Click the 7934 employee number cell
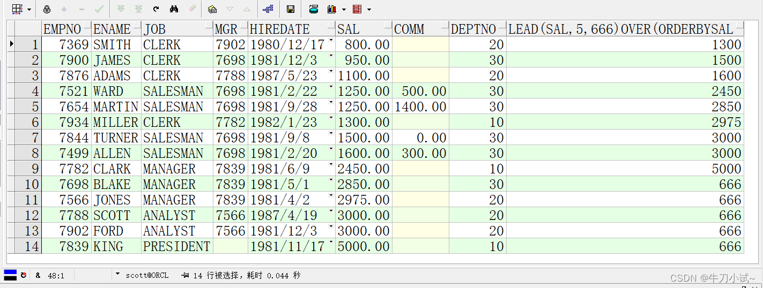763x288 pixels. [x=66, y=122]
